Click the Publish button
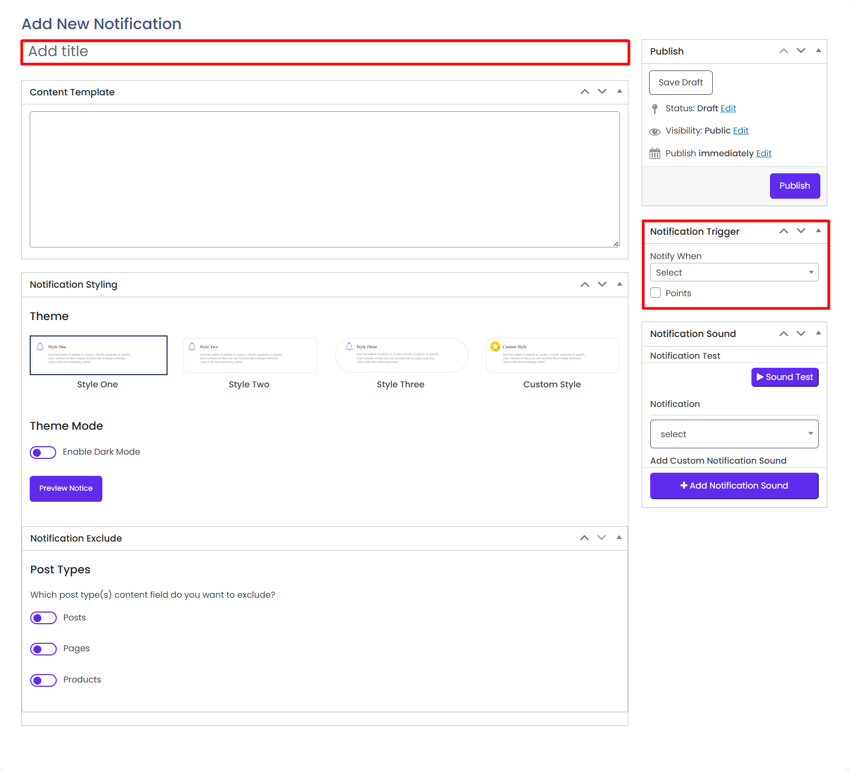Image resolution: width=849 pixels, height=771 pixels. [x=794, y=186]
